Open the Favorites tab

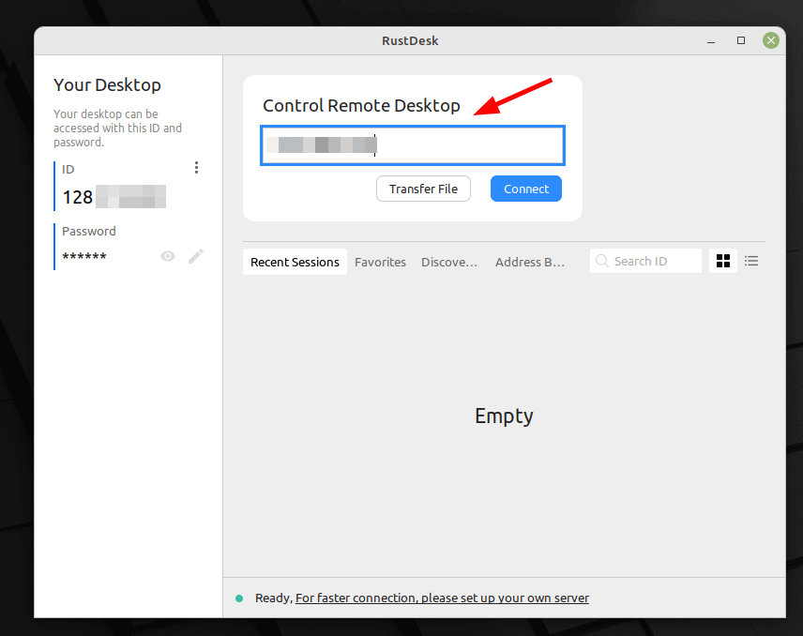(380, 263)
